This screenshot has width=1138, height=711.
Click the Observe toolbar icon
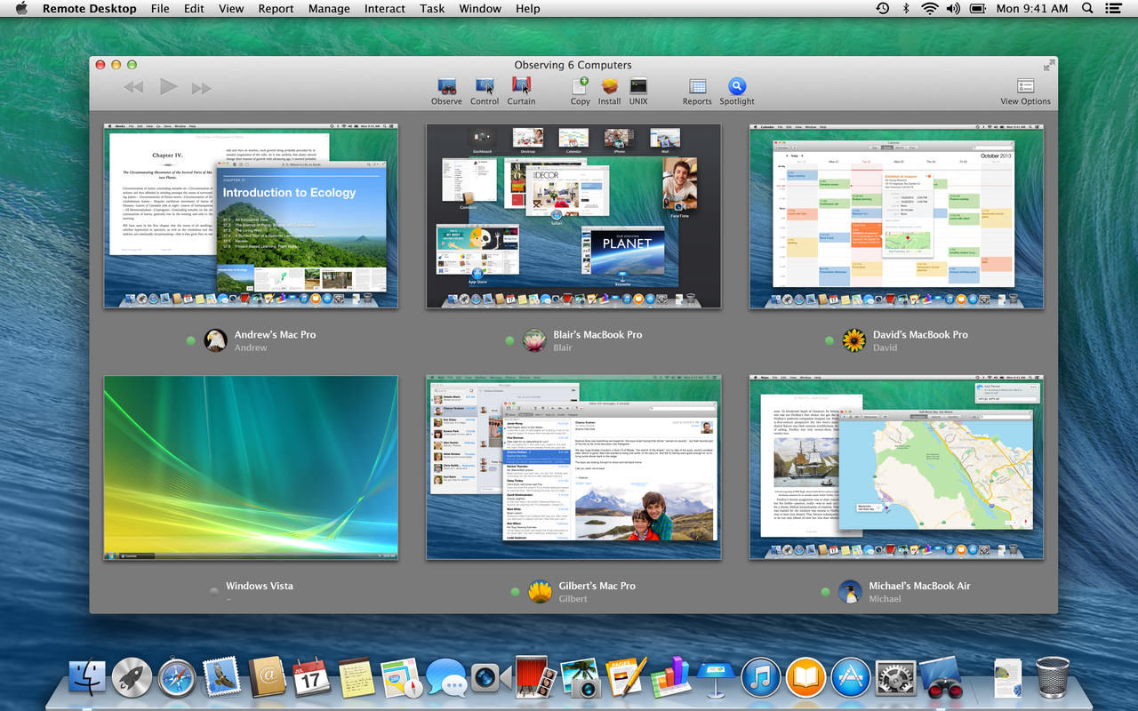tap(446, 87)
